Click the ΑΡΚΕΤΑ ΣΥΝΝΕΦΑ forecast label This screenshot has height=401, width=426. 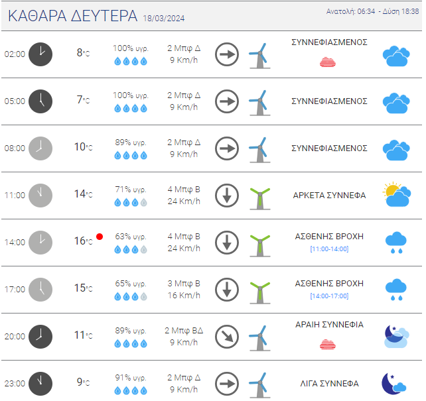tap(329, 196)
